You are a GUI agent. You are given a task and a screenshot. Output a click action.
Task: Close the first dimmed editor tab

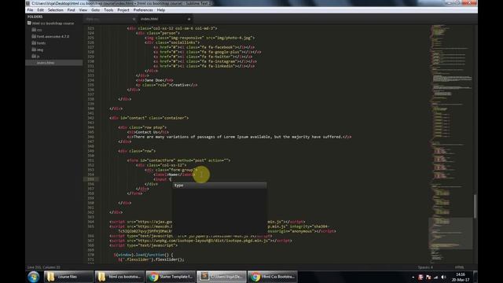pos(134,19)
